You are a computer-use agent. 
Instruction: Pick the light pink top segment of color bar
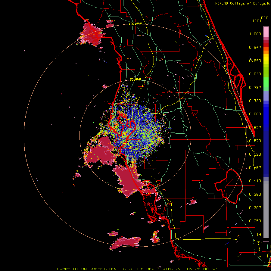266,32
